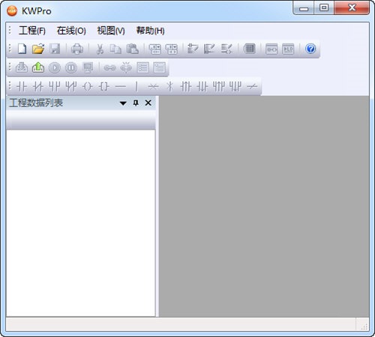Insert a vertical line
Image resolution: width=375 pixels, height=337 pixels.
pyautogui.click(x=136, y=86)
